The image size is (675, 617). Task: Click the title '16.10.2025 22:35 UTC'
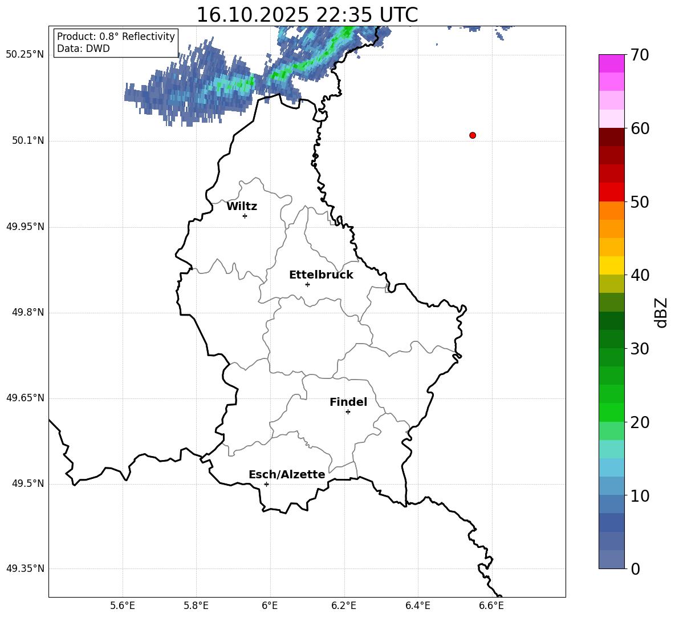coord(307,15)
